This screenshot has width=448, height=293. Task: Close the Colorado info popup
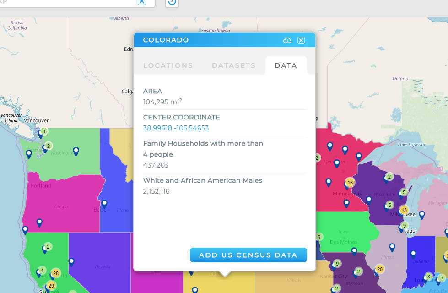301,40
